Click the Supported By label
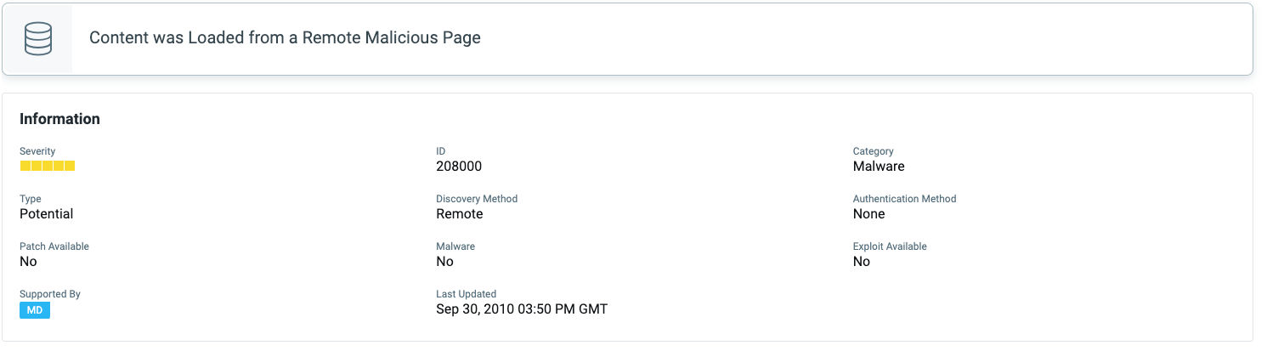This screenshot has height=351, width=1267. click(50, 294)
